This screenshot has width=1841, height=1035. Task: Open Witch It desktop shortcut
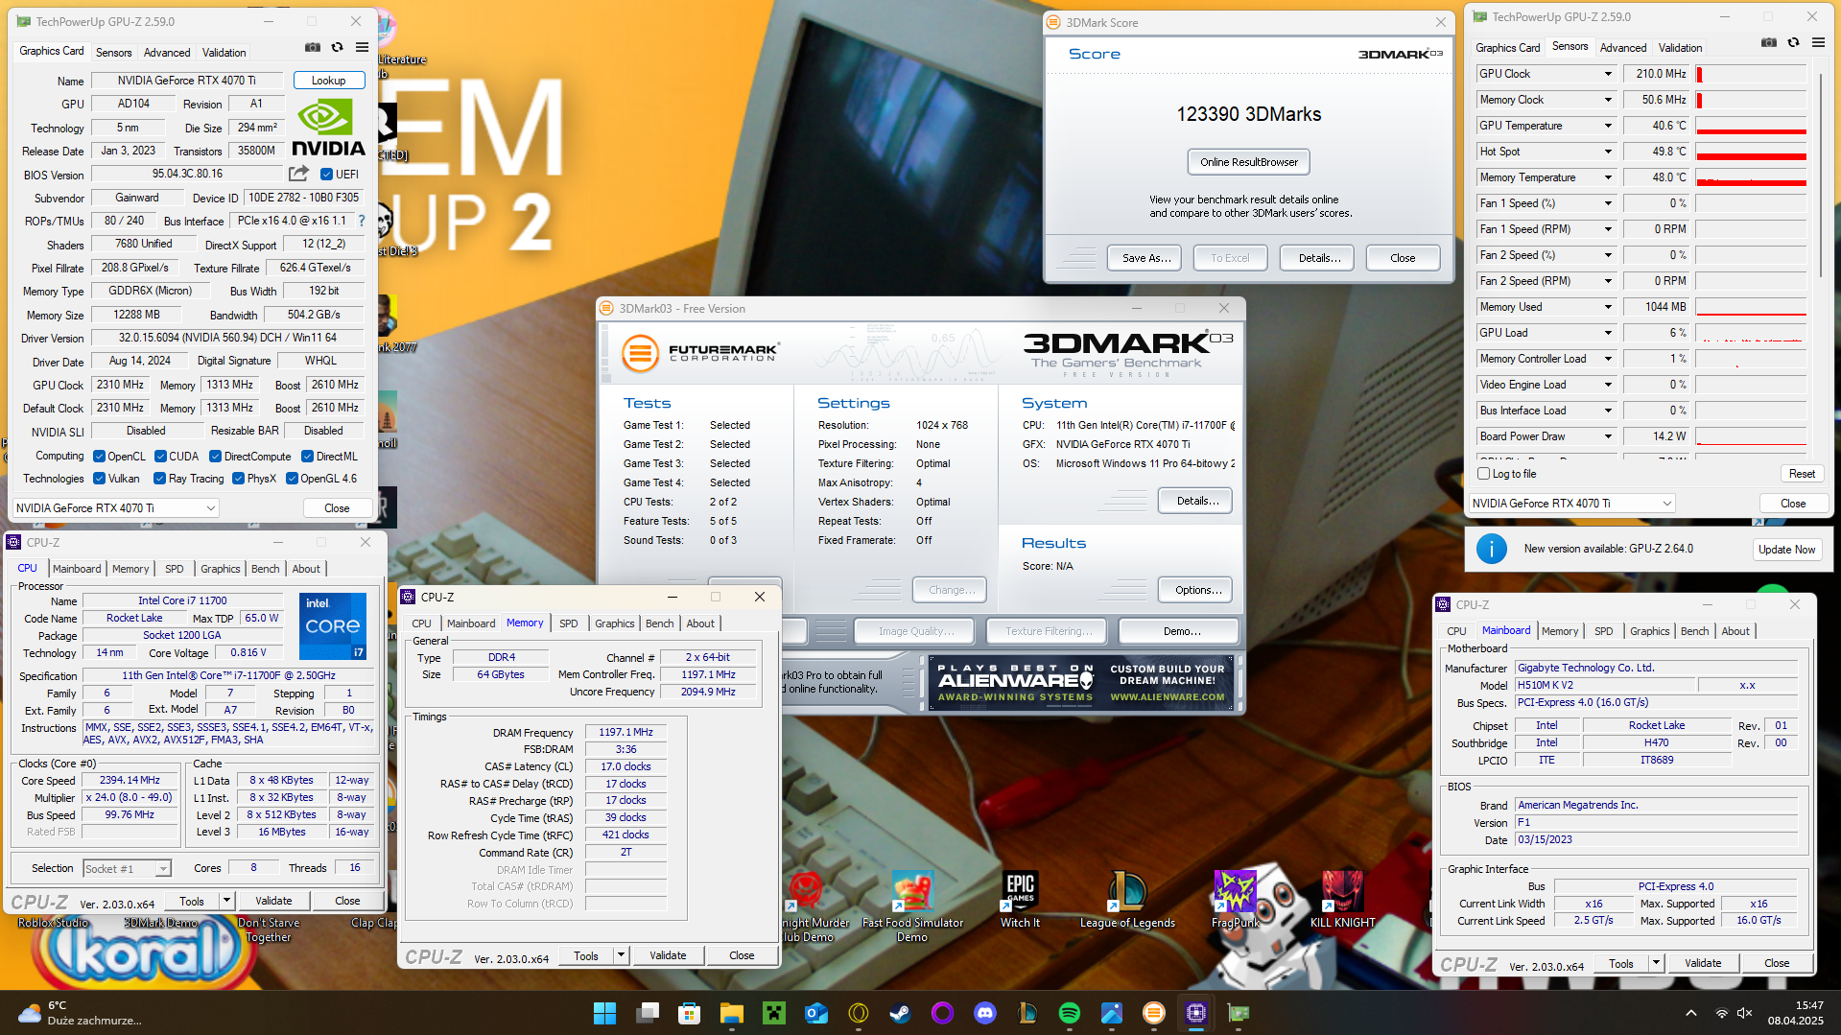[x=1020, y=900]
